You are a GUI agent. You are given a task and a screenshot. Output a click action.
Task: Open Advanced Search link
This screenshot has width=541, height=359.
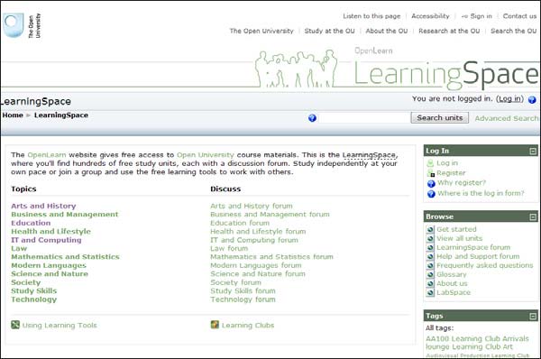(507, 118)
